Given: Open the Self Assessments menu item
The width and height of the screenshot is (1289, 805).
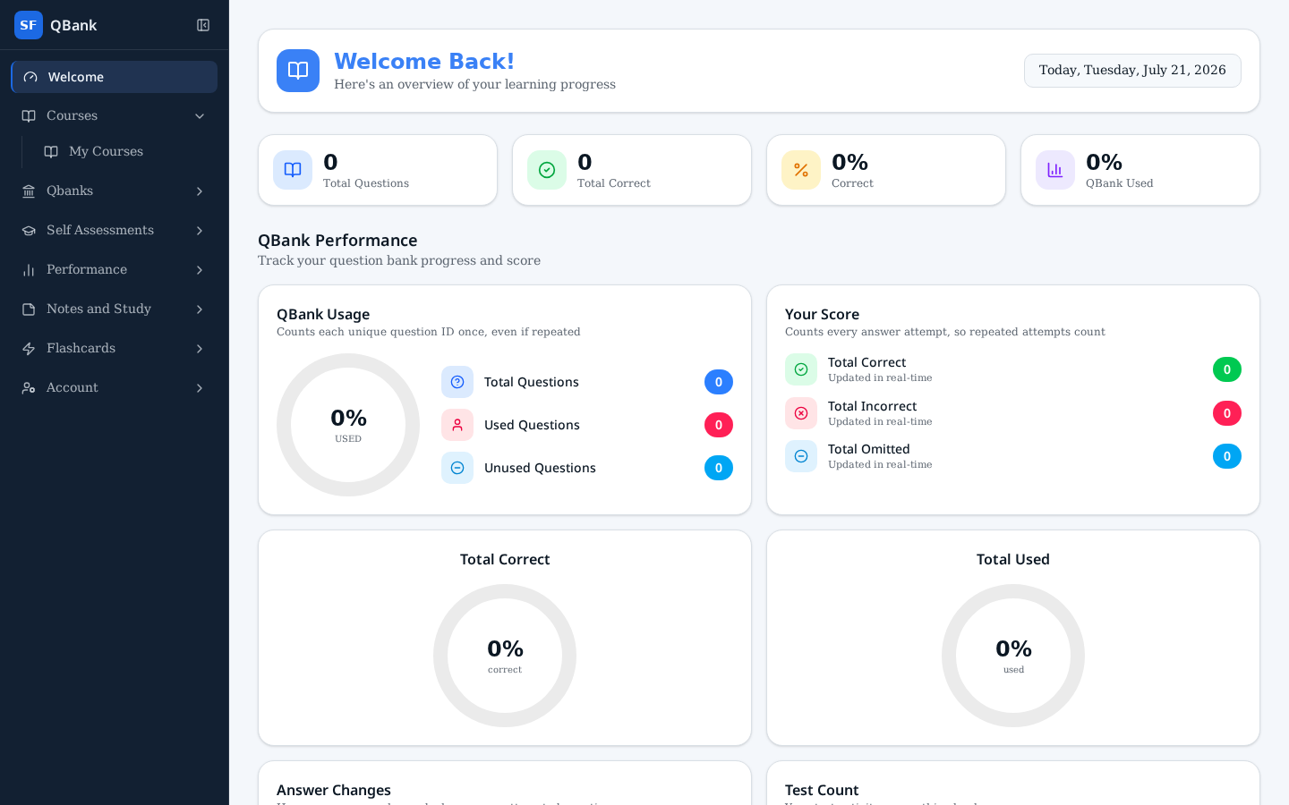Looking at the screenshot, I should tap(114, 231).
